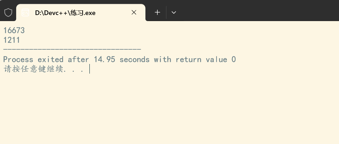
Task: Expand the terminal profiles dropdown chevron
Action: tap(173, 13)
